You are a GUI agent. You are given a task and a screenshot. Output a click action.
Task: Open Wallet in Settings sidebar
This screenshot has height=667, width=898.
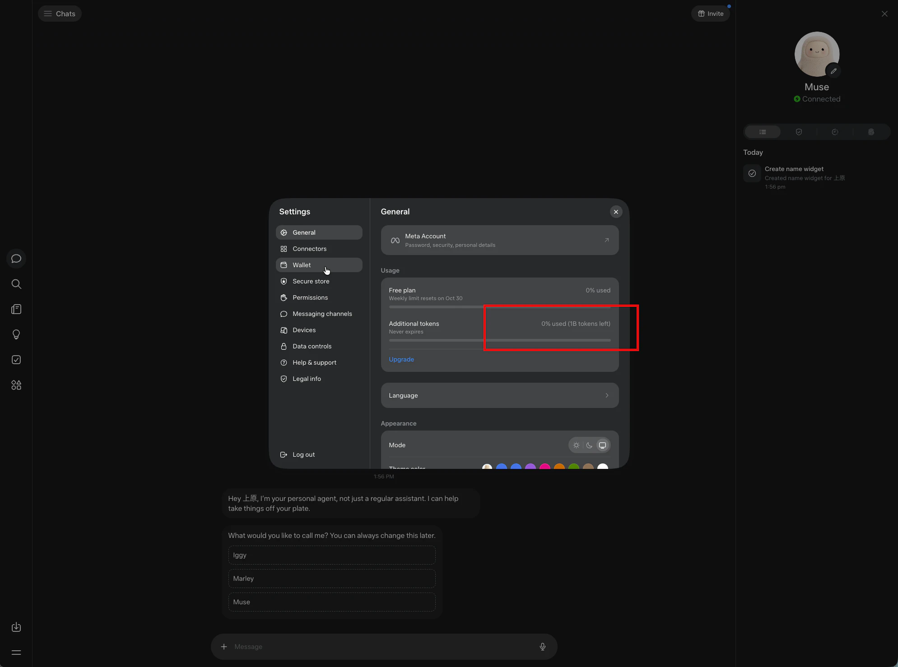pos(319,265)
